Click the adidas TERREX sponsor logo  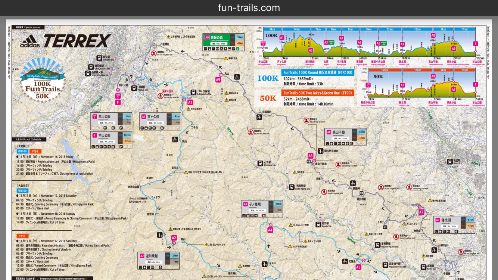click(x=66, y=41)
